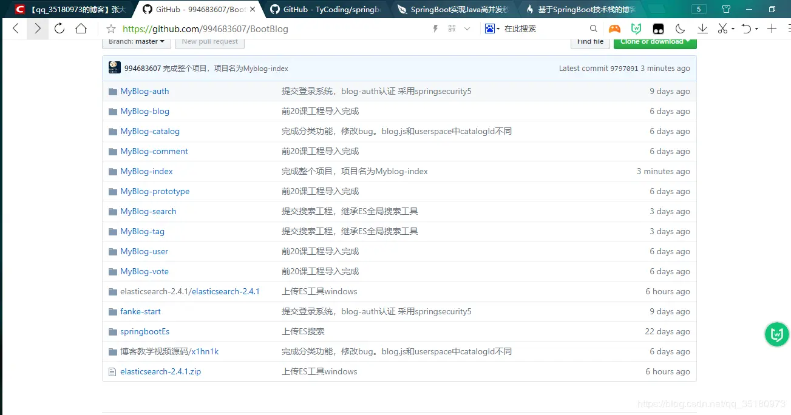Screen dimensions: 791x415
Task: Go forward using the browser forward arrow
Action: click(x=38, y=29)
